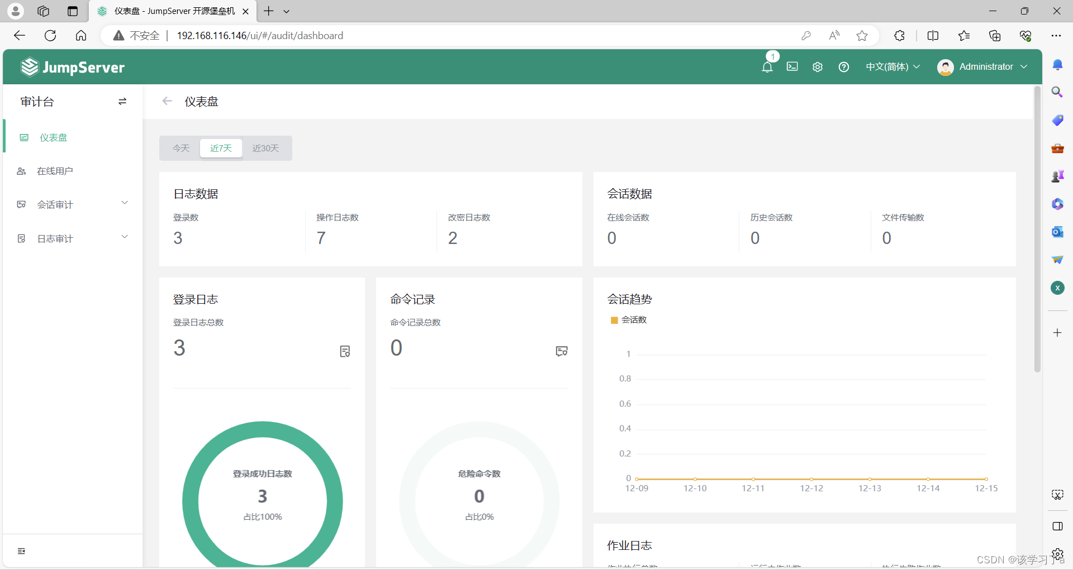Screen dimensions: 1073x570
Task: Open command record icon in 命令记录 card
Action: pyautogui.click(x=562, y=351)
